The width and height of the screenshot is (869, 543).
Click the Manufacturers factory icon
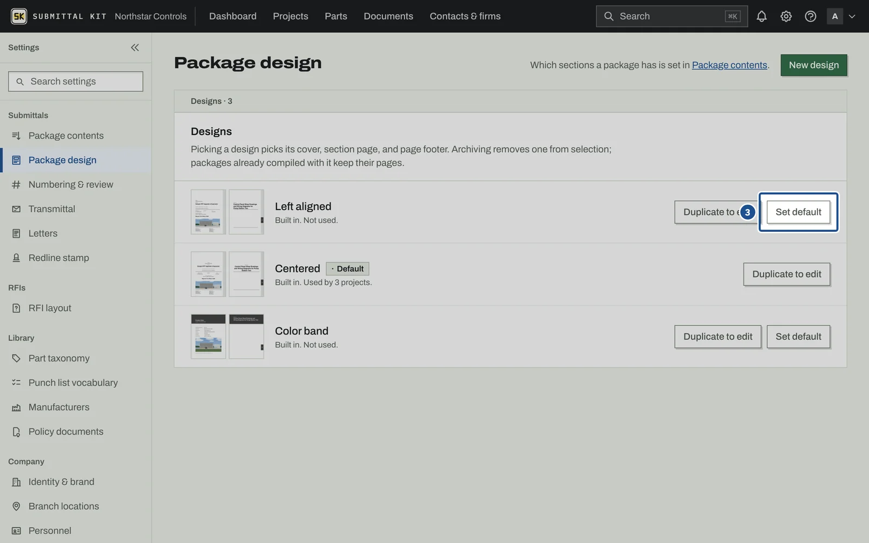16,407
